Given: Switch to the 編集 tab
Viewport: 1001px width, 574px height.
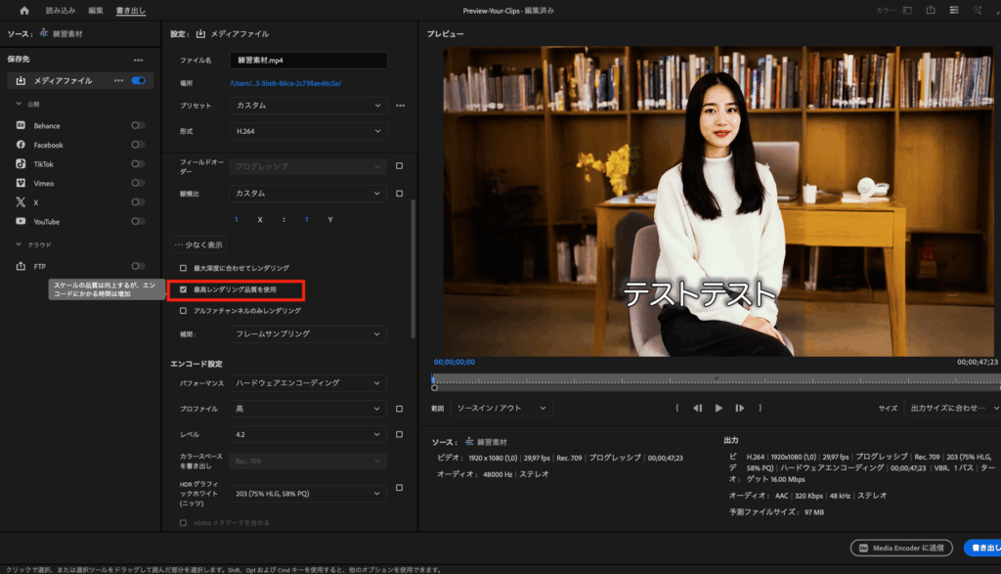Looking at the screenshot, I should pos(95,11).
